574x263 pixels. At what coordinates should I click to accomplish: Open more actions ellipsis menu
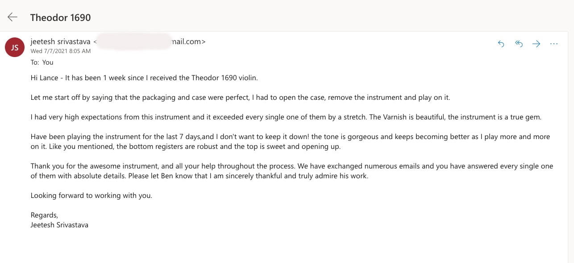tap(554, 44)
